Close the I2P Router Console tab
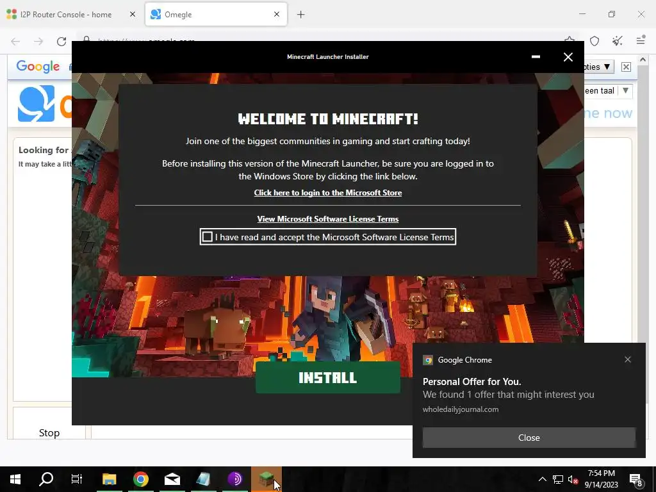 [133, 14]
